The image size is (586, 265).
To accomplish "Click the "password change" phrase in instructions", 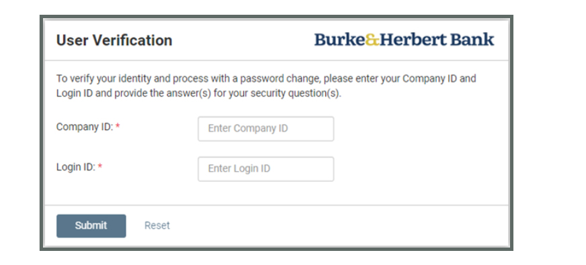I will 280,78.
